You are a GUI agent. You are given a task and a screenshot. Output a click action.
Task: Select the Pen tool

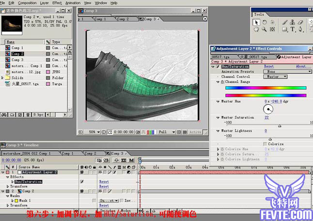coord(300,30)
